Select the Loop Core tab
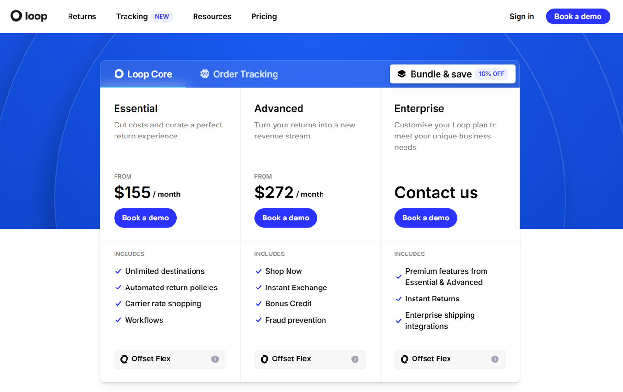This screenshot has height=392, width=623. pyautogui.click(x=149, y=74)
